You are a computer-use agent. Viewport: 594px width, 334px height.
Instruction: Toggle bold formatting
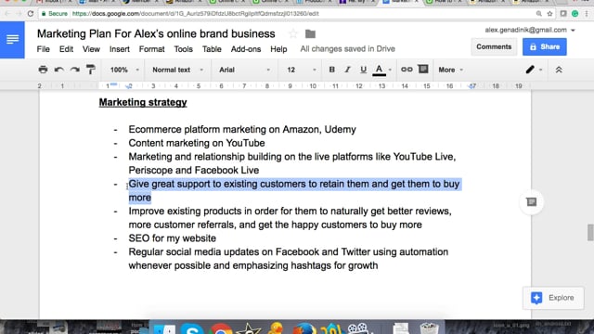pyautogui.click(x=332, y=70)
